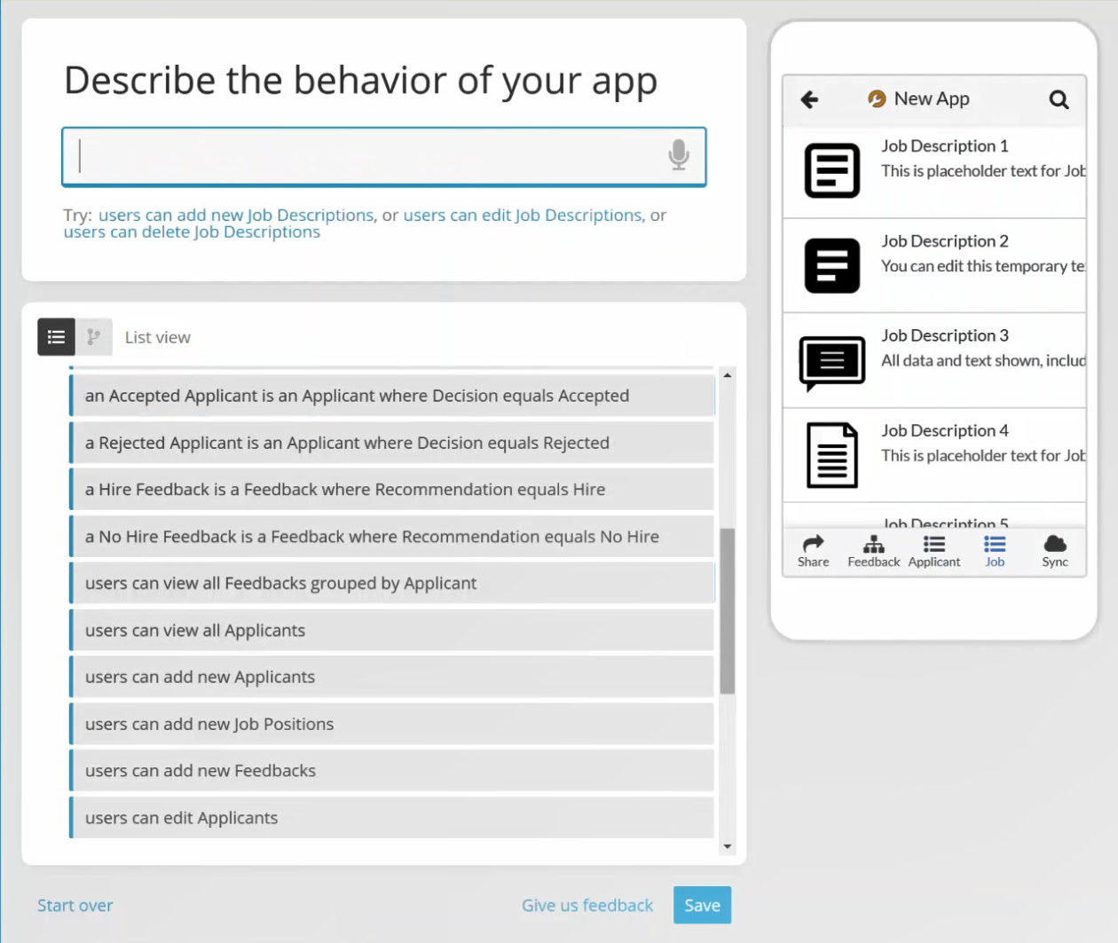Image resolution: width=1118 pixels, height=943 pixels.
Task: Click the scrollbar down arrow in list
Action: pos(728,846)
